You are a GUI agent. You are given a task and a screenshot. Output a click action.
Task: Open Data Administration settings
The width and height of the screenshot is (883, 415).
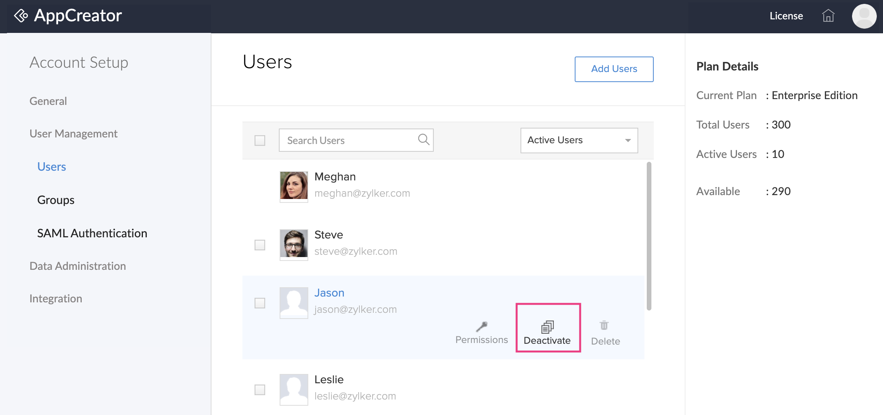[x=77, y=266]
